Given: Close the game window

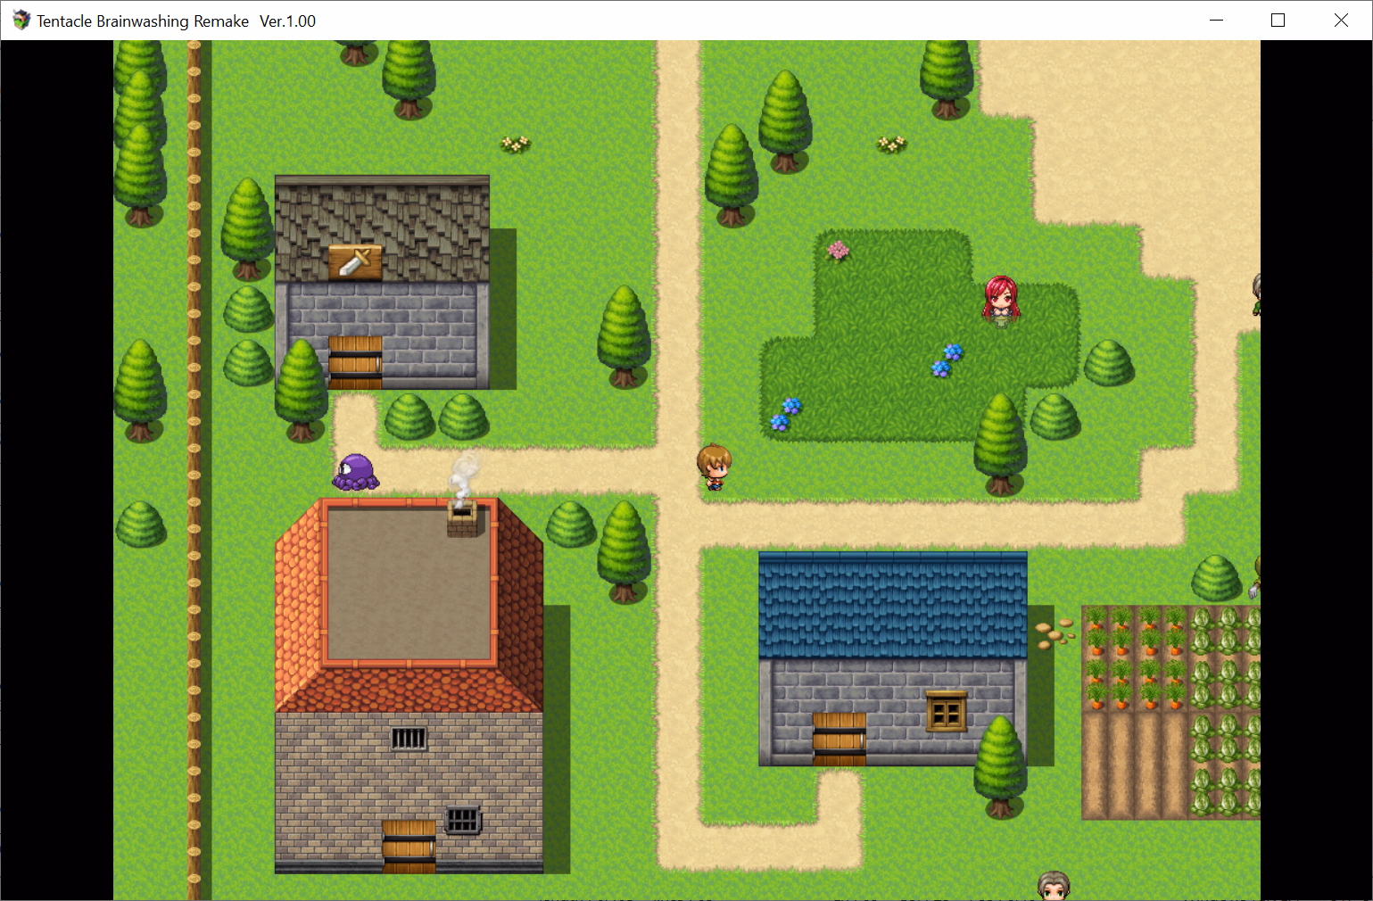Looking at the screenshot, I should click(x=1341, y=20).
